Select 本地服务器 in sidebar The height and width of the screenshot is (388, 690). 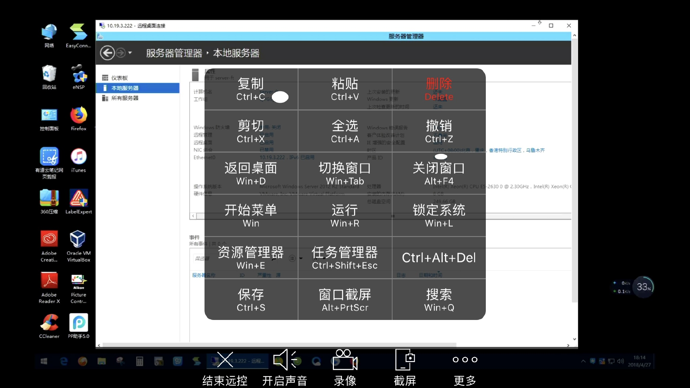138,88
